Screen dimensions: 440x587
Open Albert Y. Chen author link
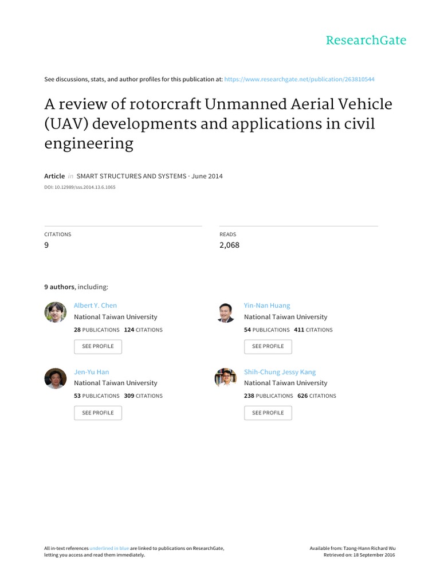95,306
